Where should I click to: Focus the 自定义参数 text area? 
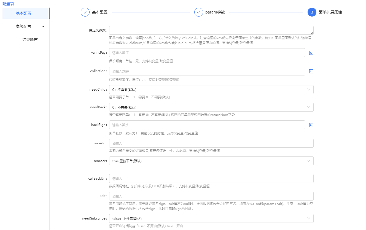[x=211, y=30]
